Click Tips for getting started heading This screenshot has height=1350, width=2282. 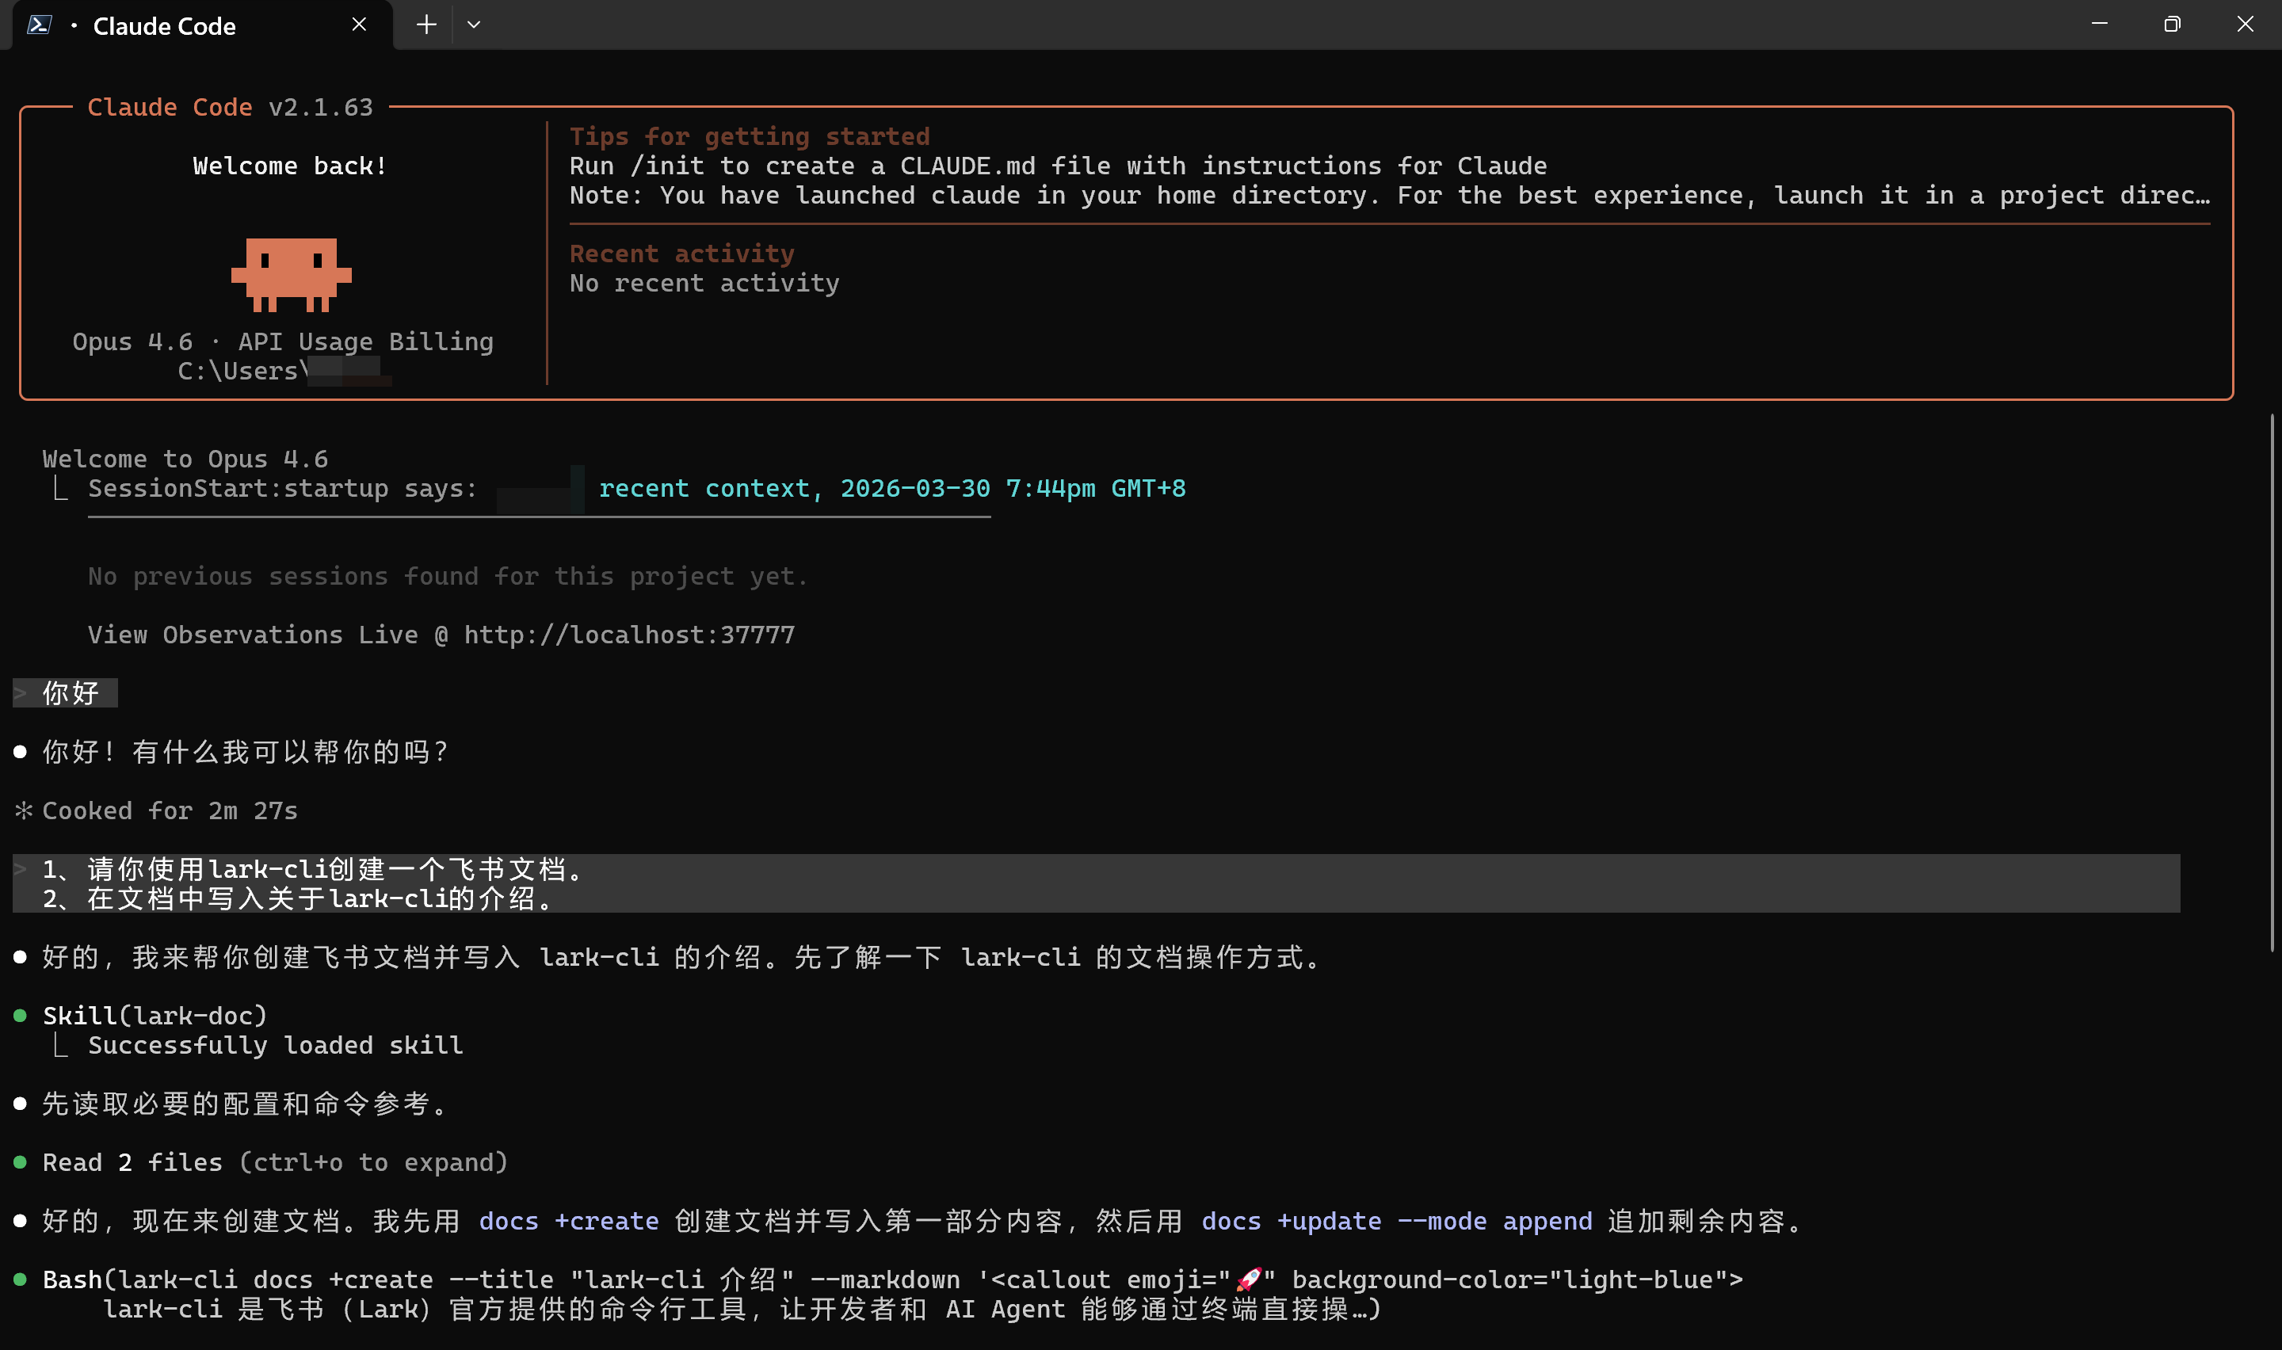(x=750, y=136)
